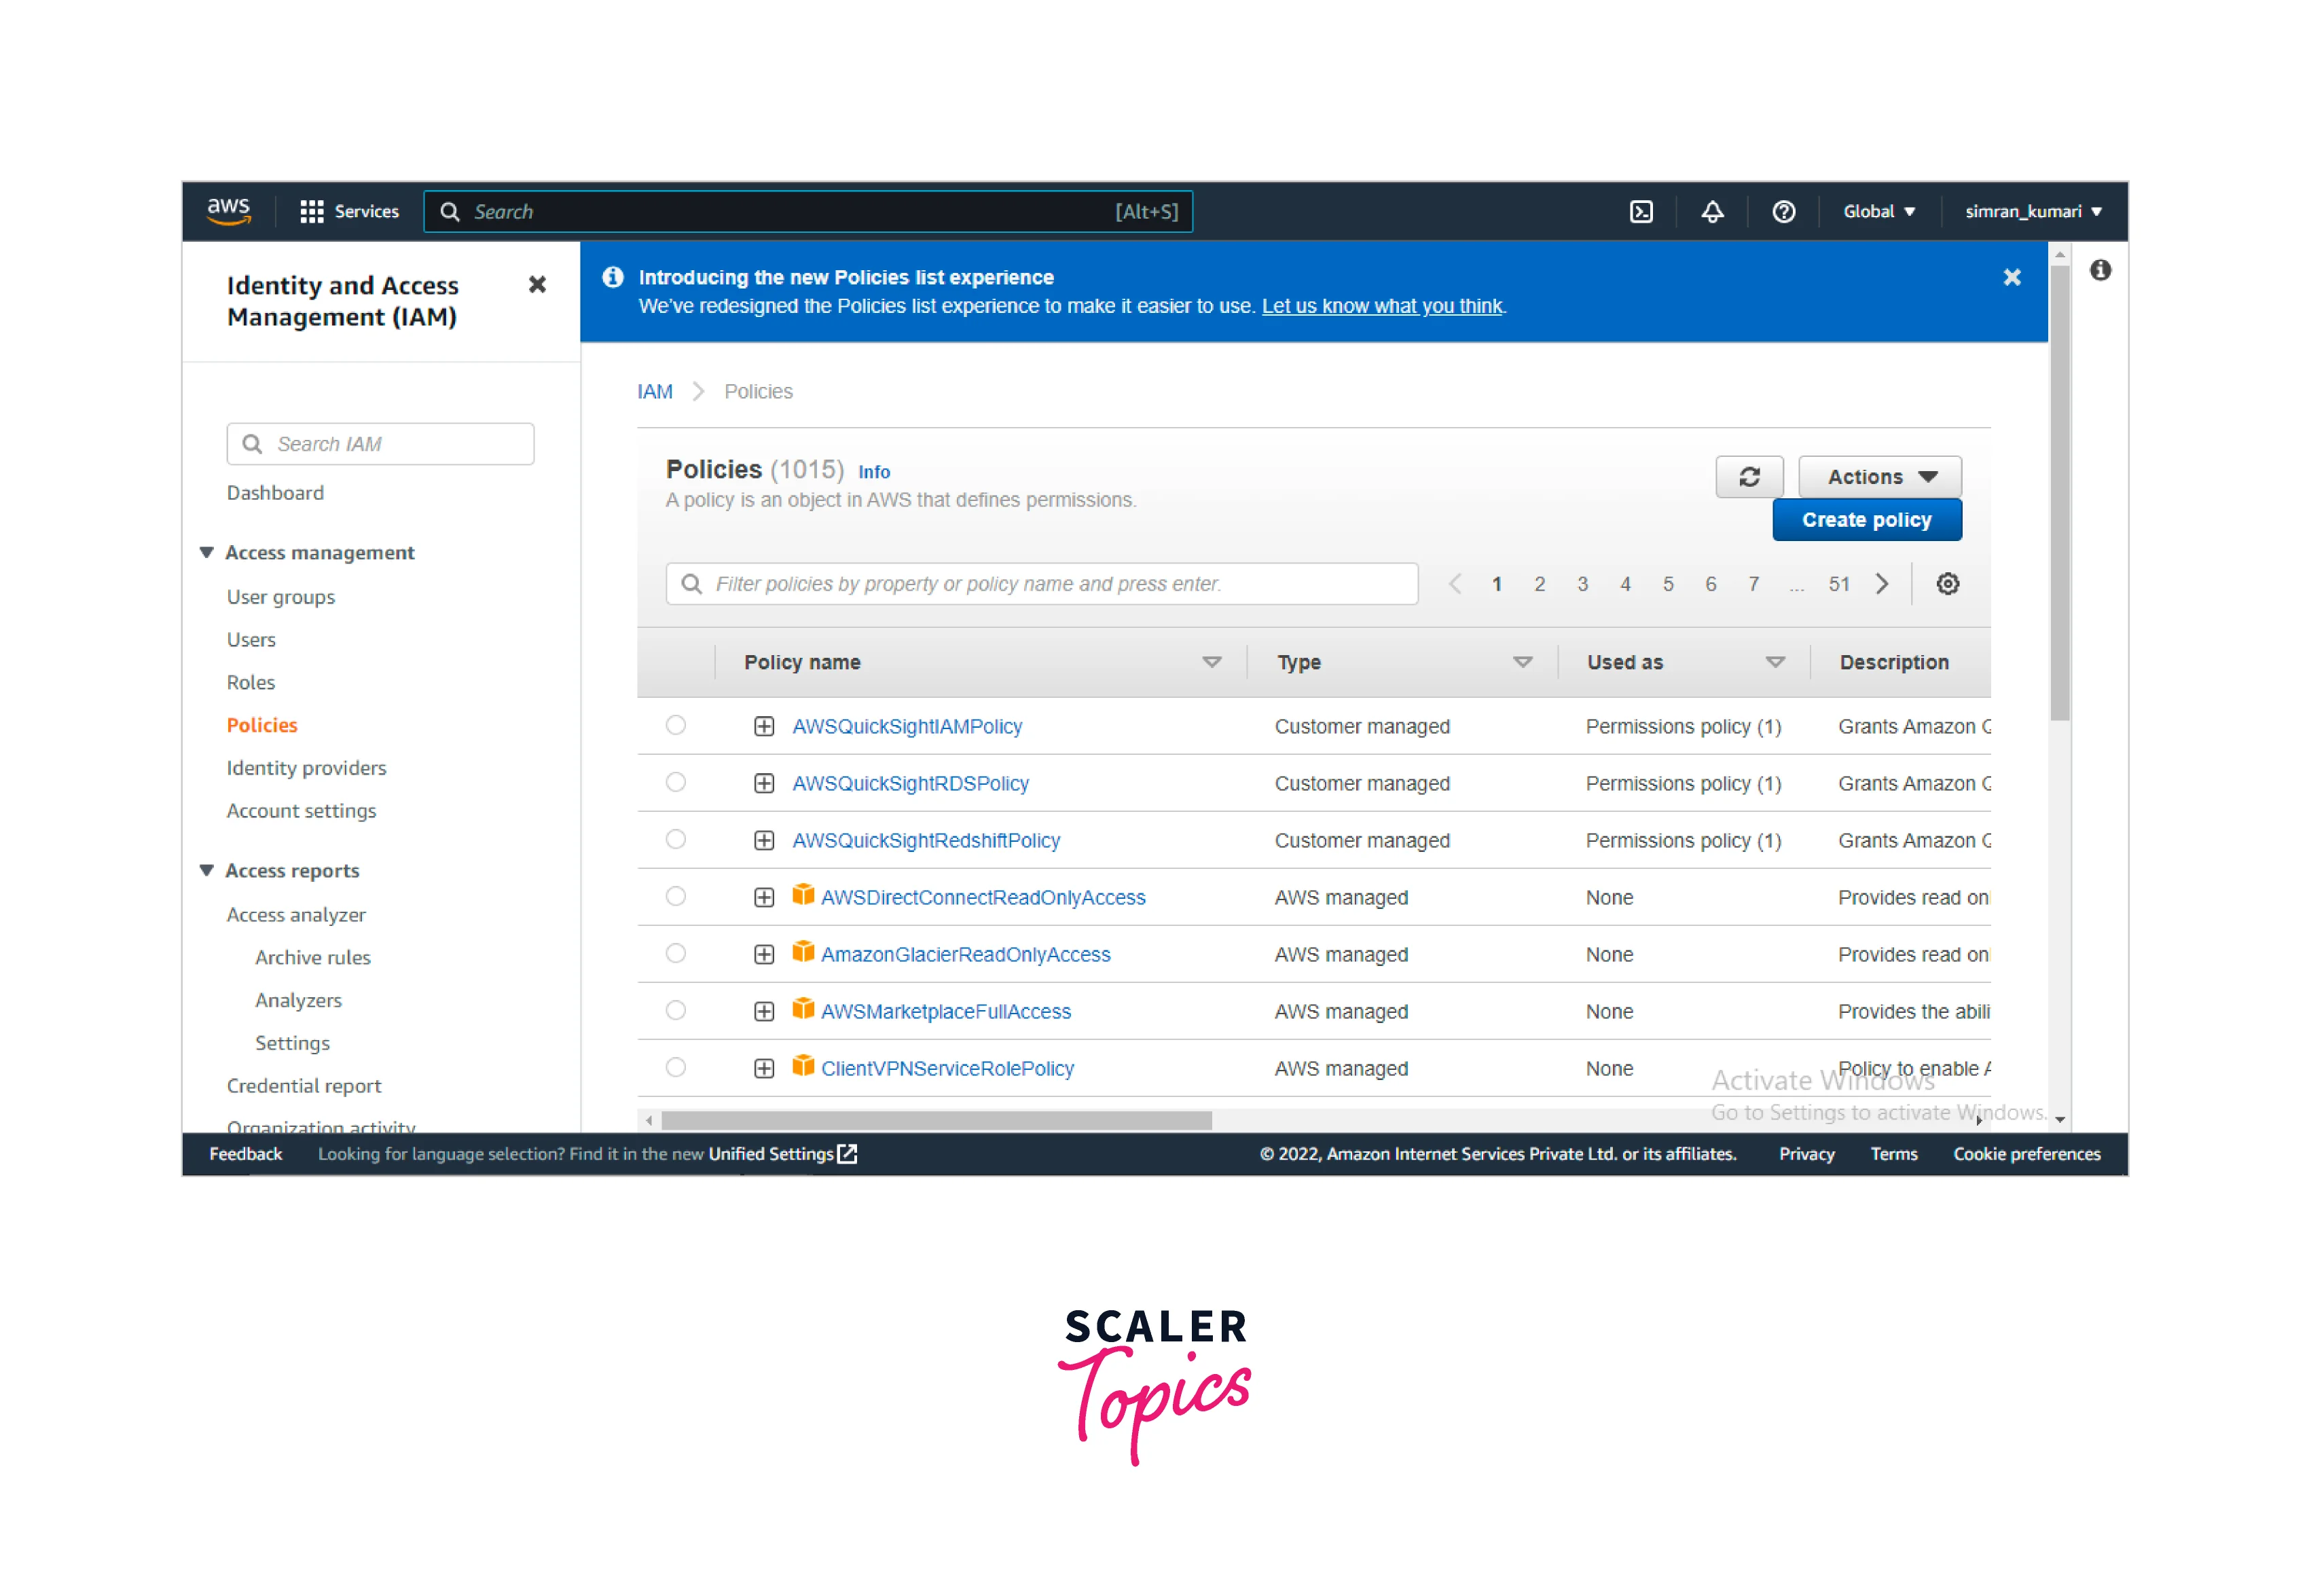Collapse the Access management section

pyautogui.click(x=207, y=553)
